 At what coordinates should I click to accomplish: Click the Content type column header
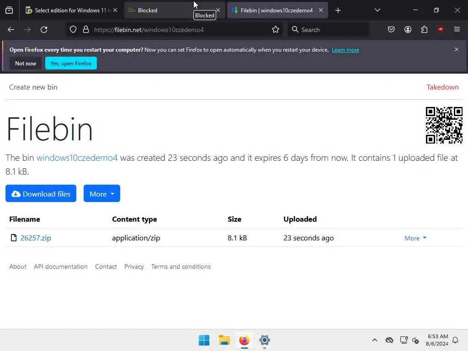click(134, 219)
